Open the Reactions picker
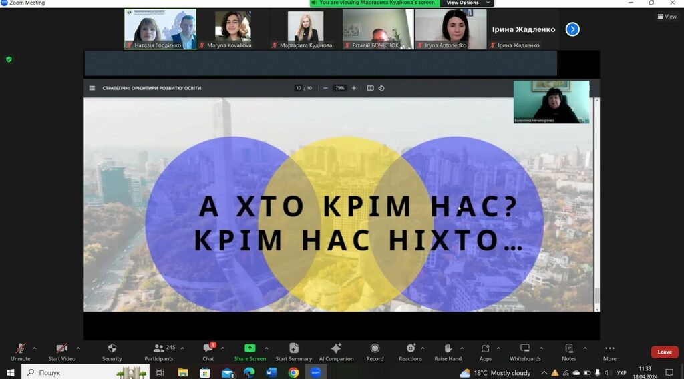The image size is (684, 379). [410, 348]
